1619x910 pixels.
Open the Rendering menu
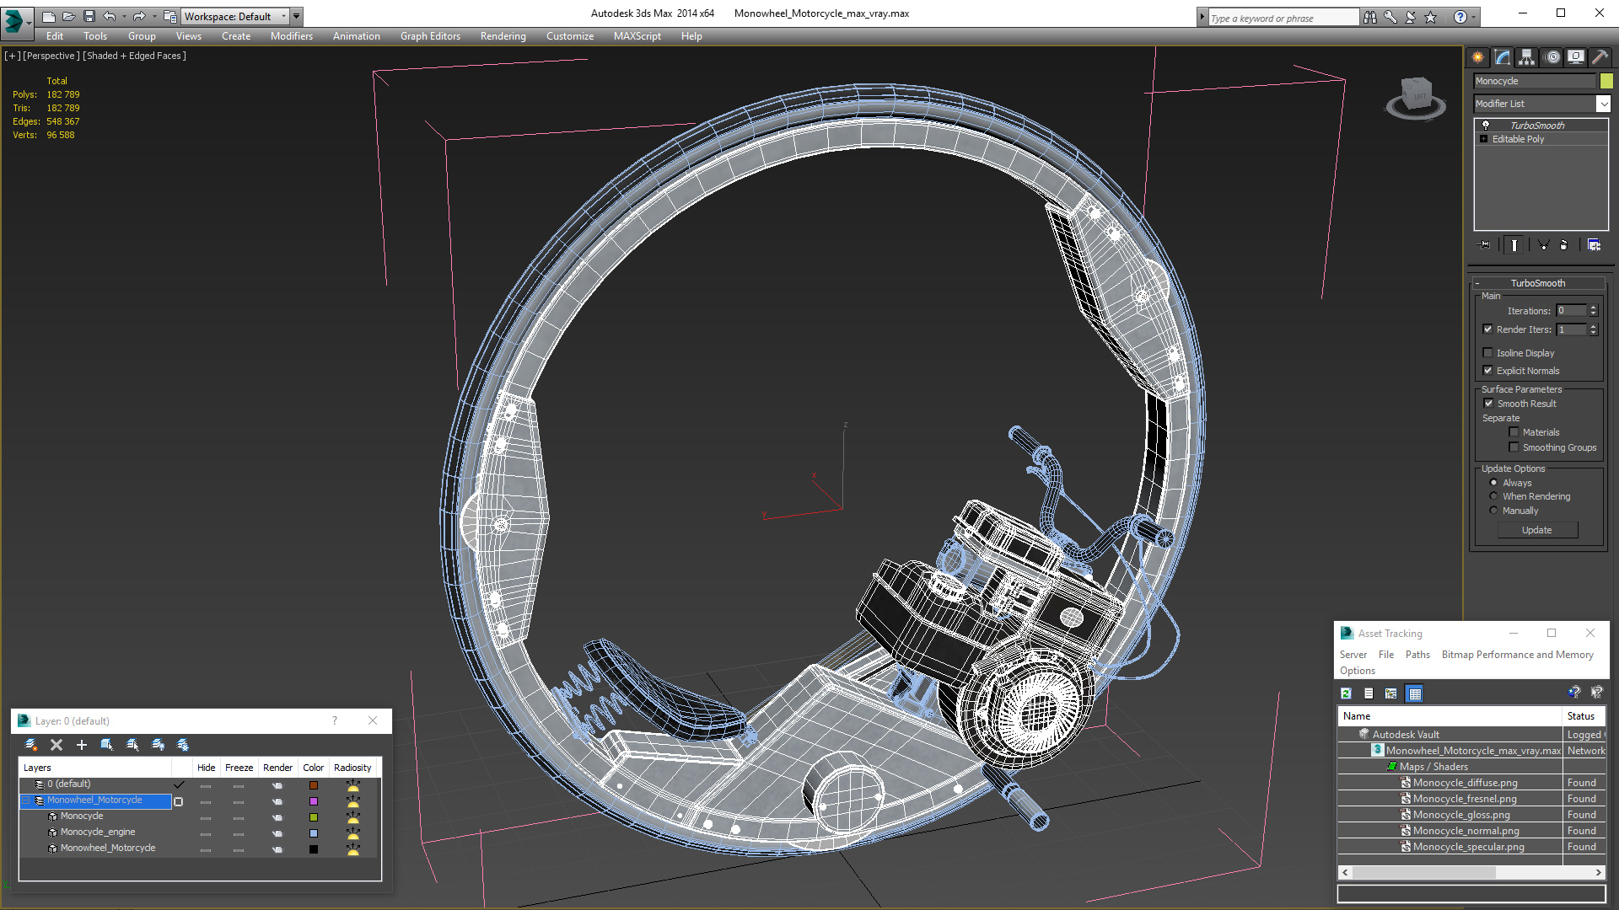pyautogui.click(x=503, y=36)
